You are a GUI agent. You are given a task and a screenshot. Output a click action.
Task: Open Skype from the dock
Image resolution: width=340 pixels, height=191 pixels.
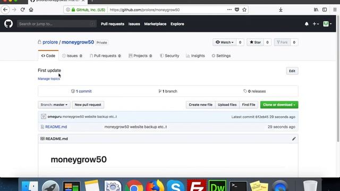pos(175,186)
